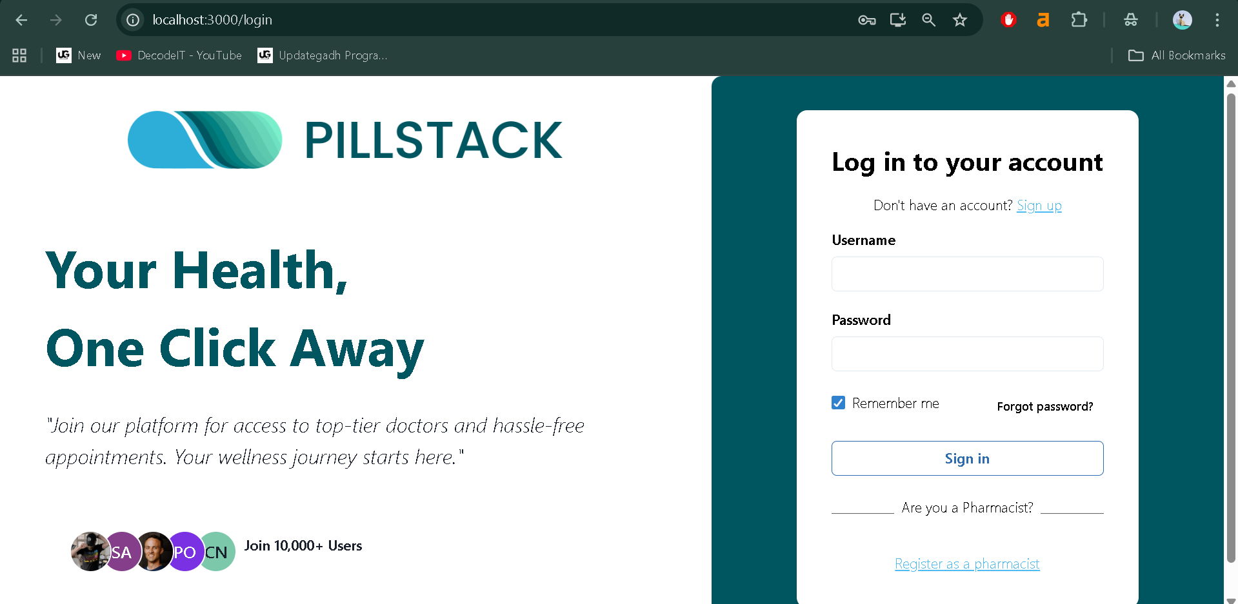The width and height of the screenshot is (1238, 604).
Task: Bookmark this page with the star icon
Action: (960, 20)
